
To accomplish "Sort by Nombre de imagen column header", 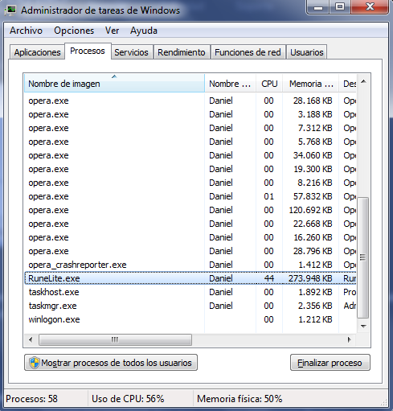I will [x=114, y=84].
